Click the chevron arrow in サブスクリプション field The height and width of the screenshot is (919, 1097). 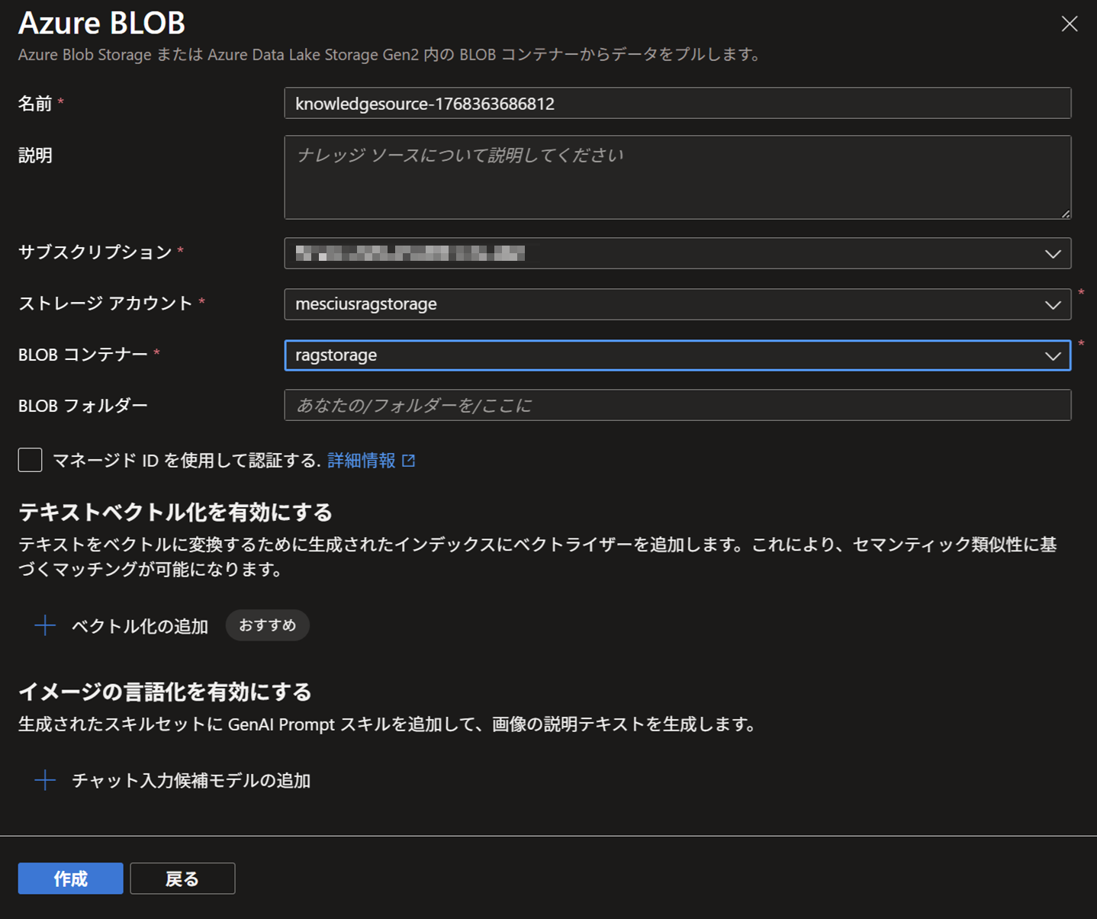click(1053, 254)
